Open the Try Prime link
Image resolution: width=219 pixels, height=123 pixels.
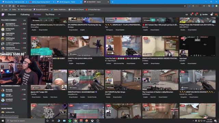[x=50, y=14]
